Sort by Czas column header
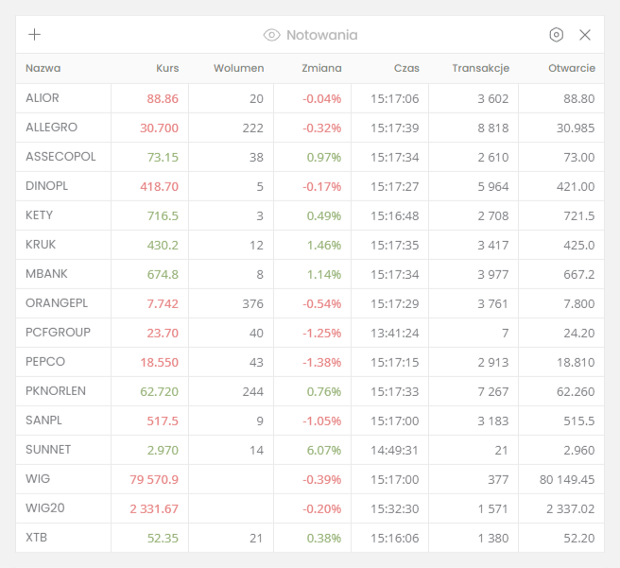This screenshot has width=620, height=568. tap(406, 68)
